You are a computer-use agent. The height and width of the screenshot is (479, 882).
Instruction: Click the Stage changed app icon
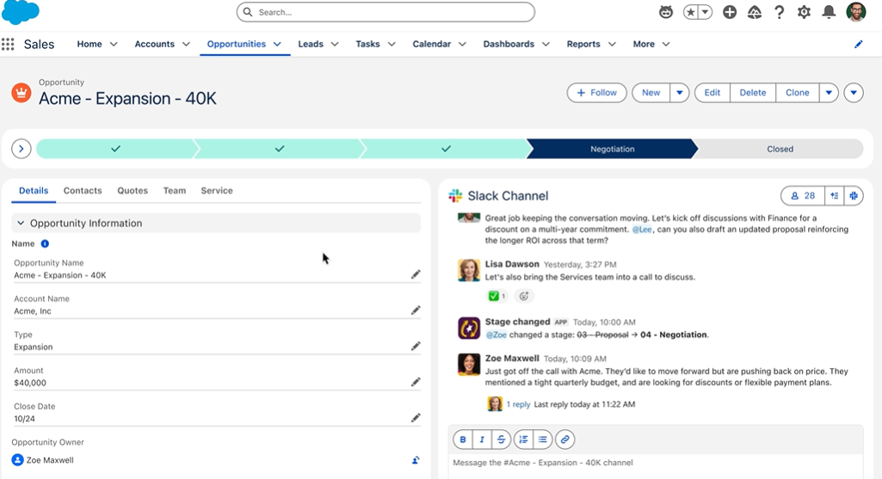coord(469,328)
